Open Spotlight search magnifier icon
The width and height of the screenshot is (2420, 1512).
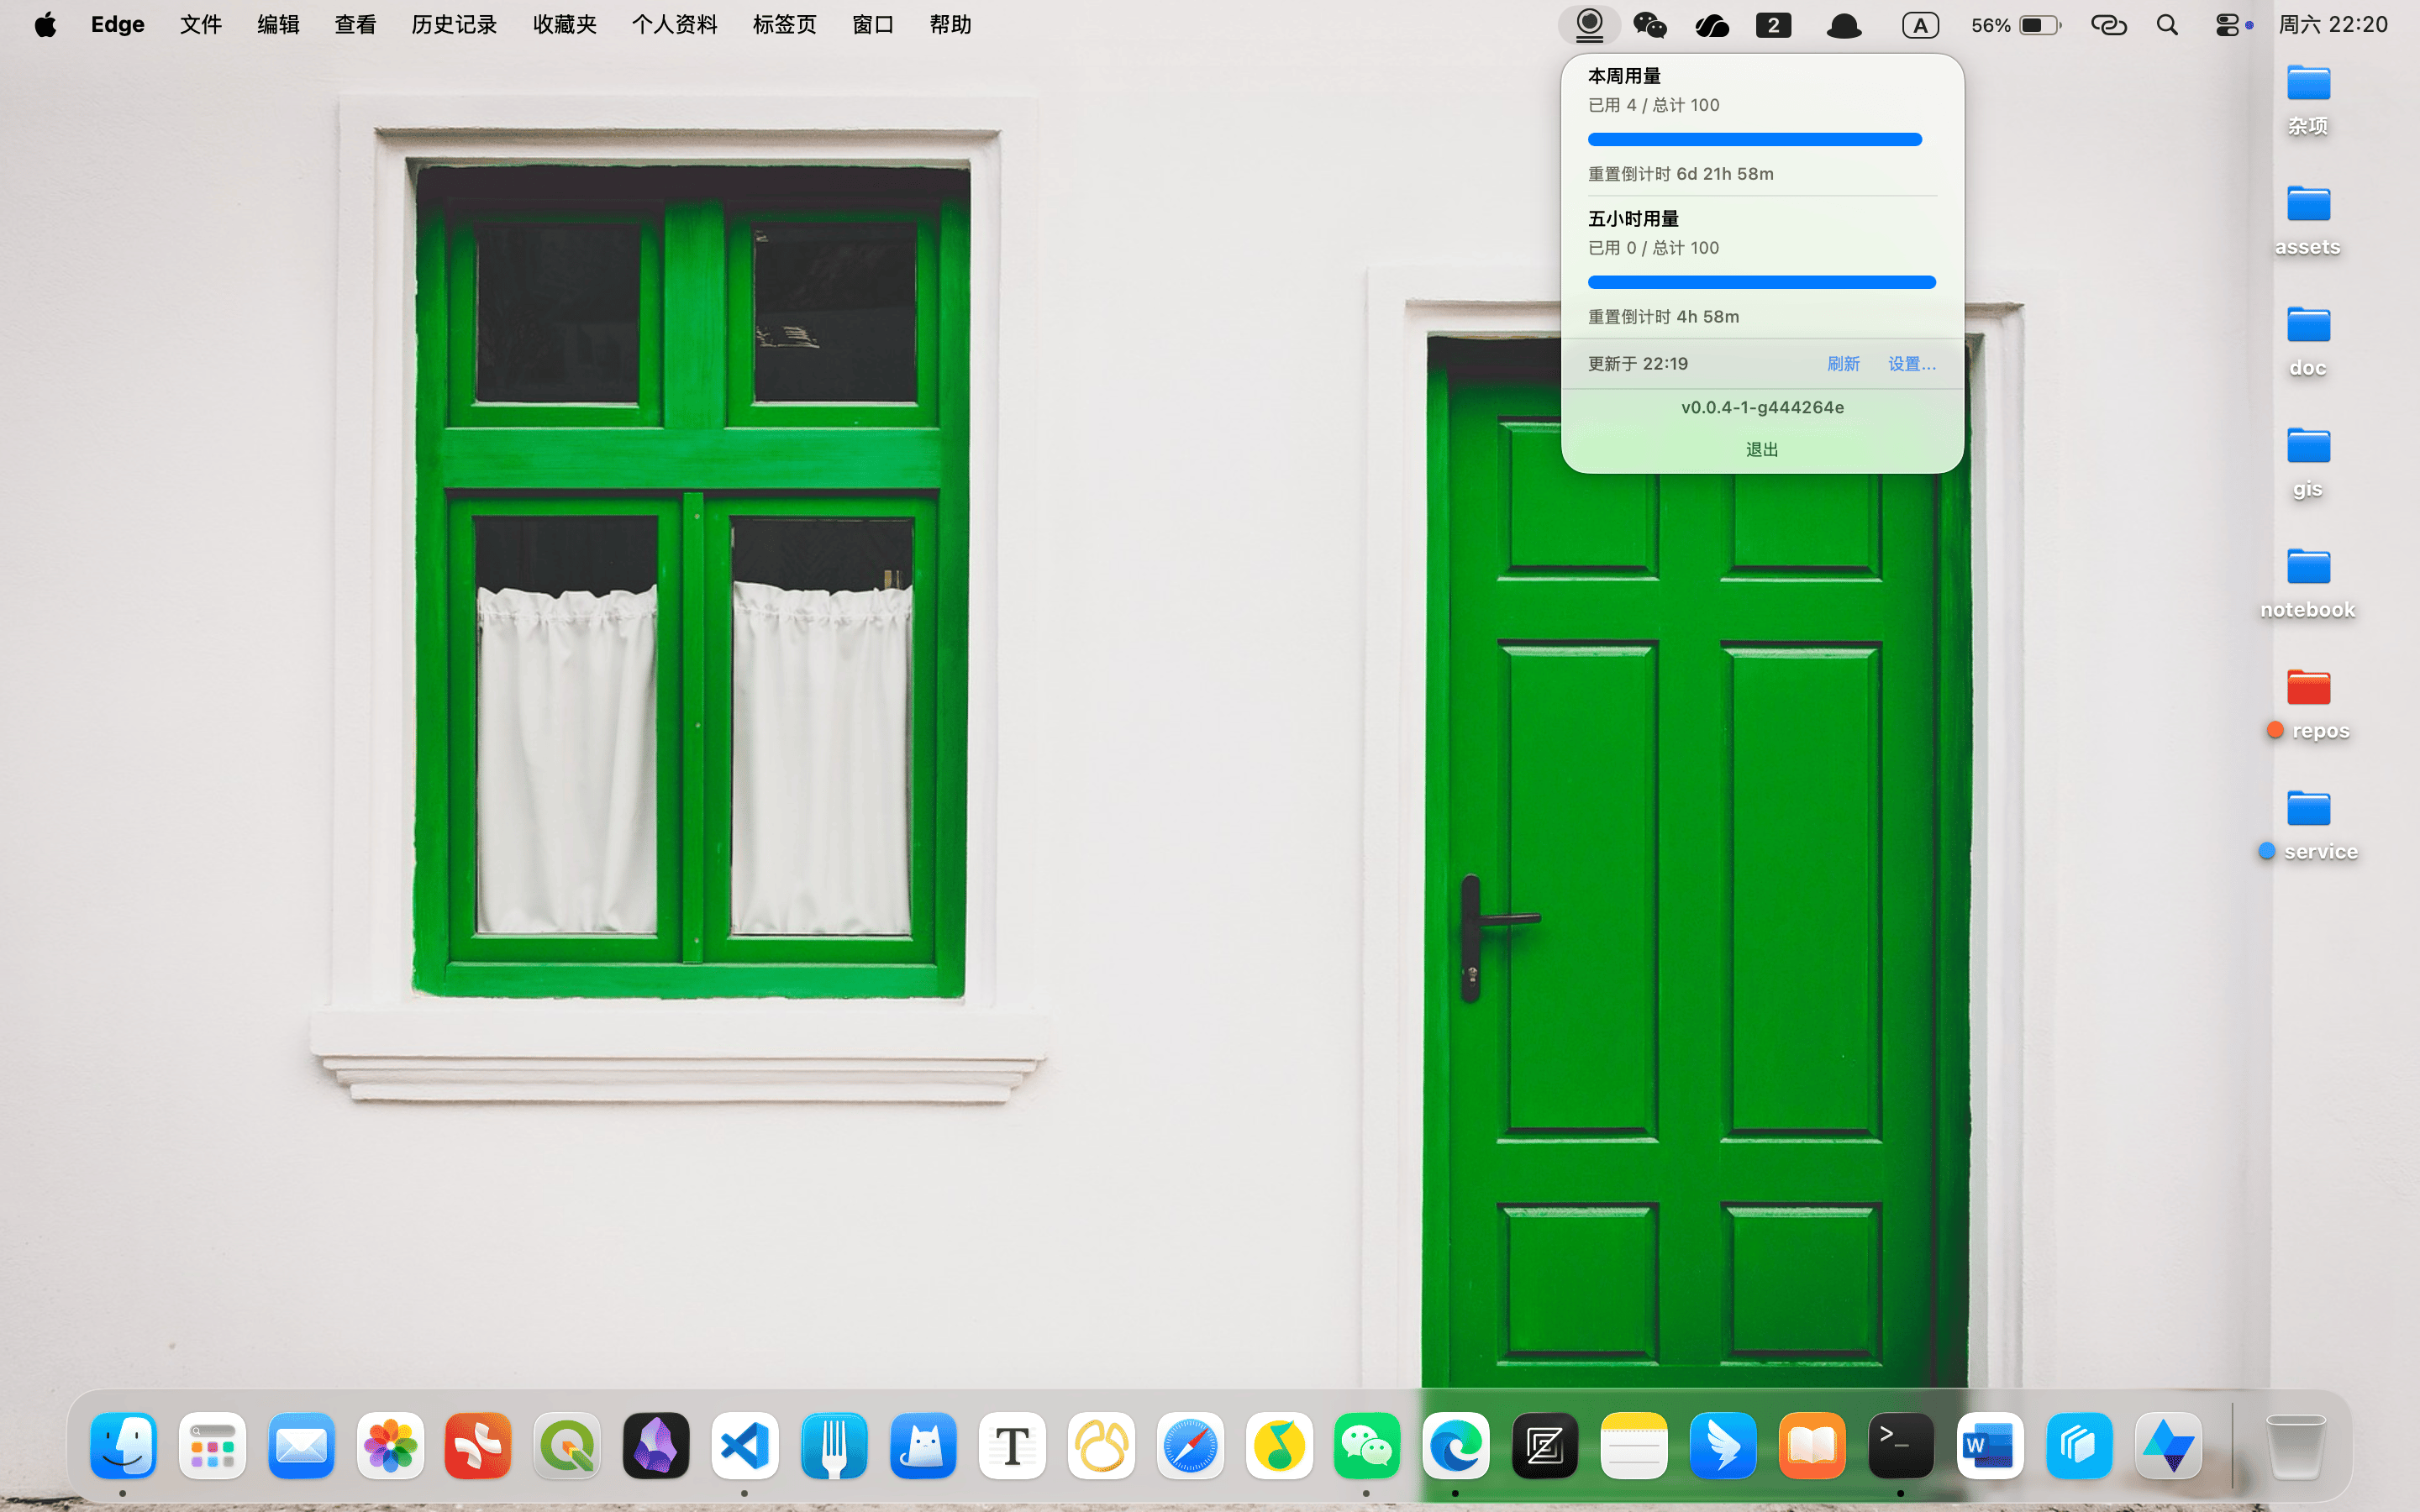tap(2167, 25)
